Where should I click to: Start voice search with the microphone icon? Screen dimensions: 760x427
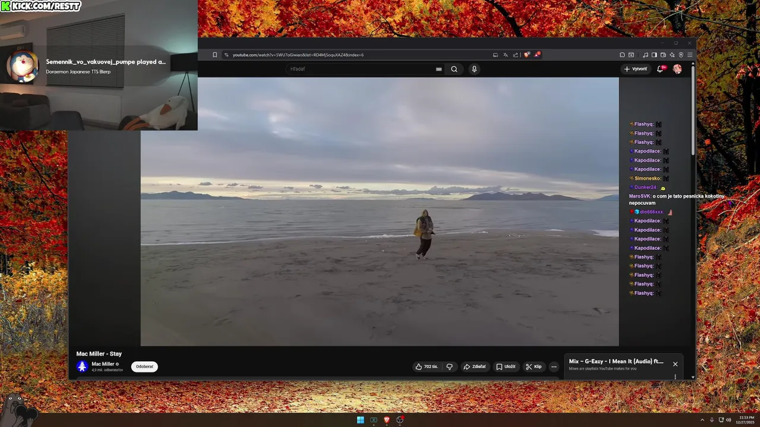pyautogui.click(x=474, y=69)
